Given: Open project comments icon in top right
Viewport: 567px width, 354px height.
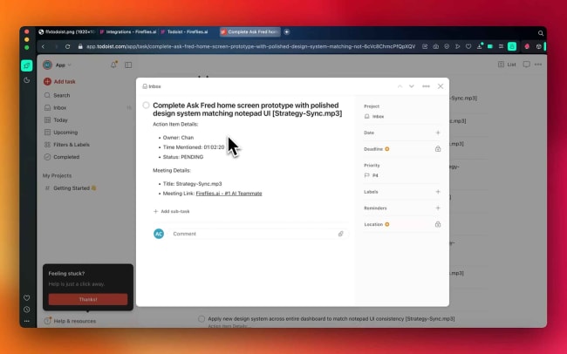Looking at the screenshot, I should coord(527,65).
